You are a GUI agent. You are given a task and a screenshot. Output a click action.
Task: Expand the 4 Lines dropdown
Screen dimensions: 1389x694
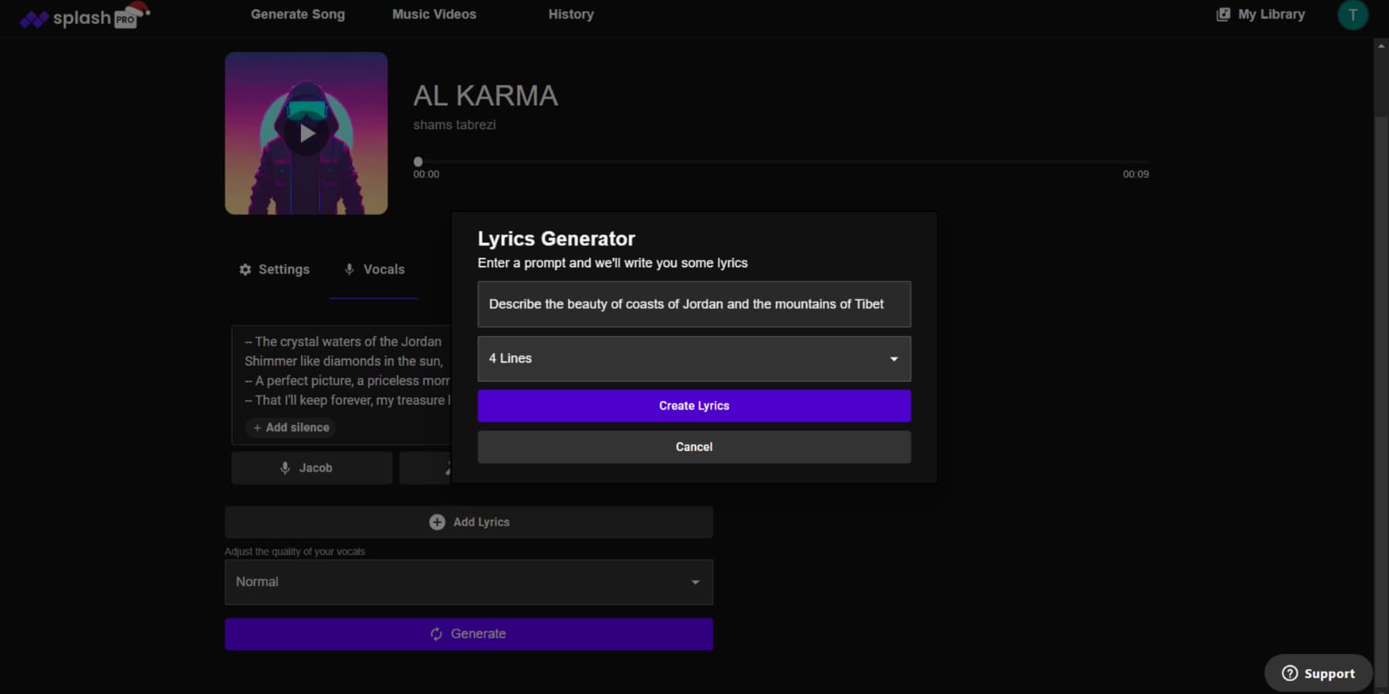pyautogui.click(x=694, y=359)
